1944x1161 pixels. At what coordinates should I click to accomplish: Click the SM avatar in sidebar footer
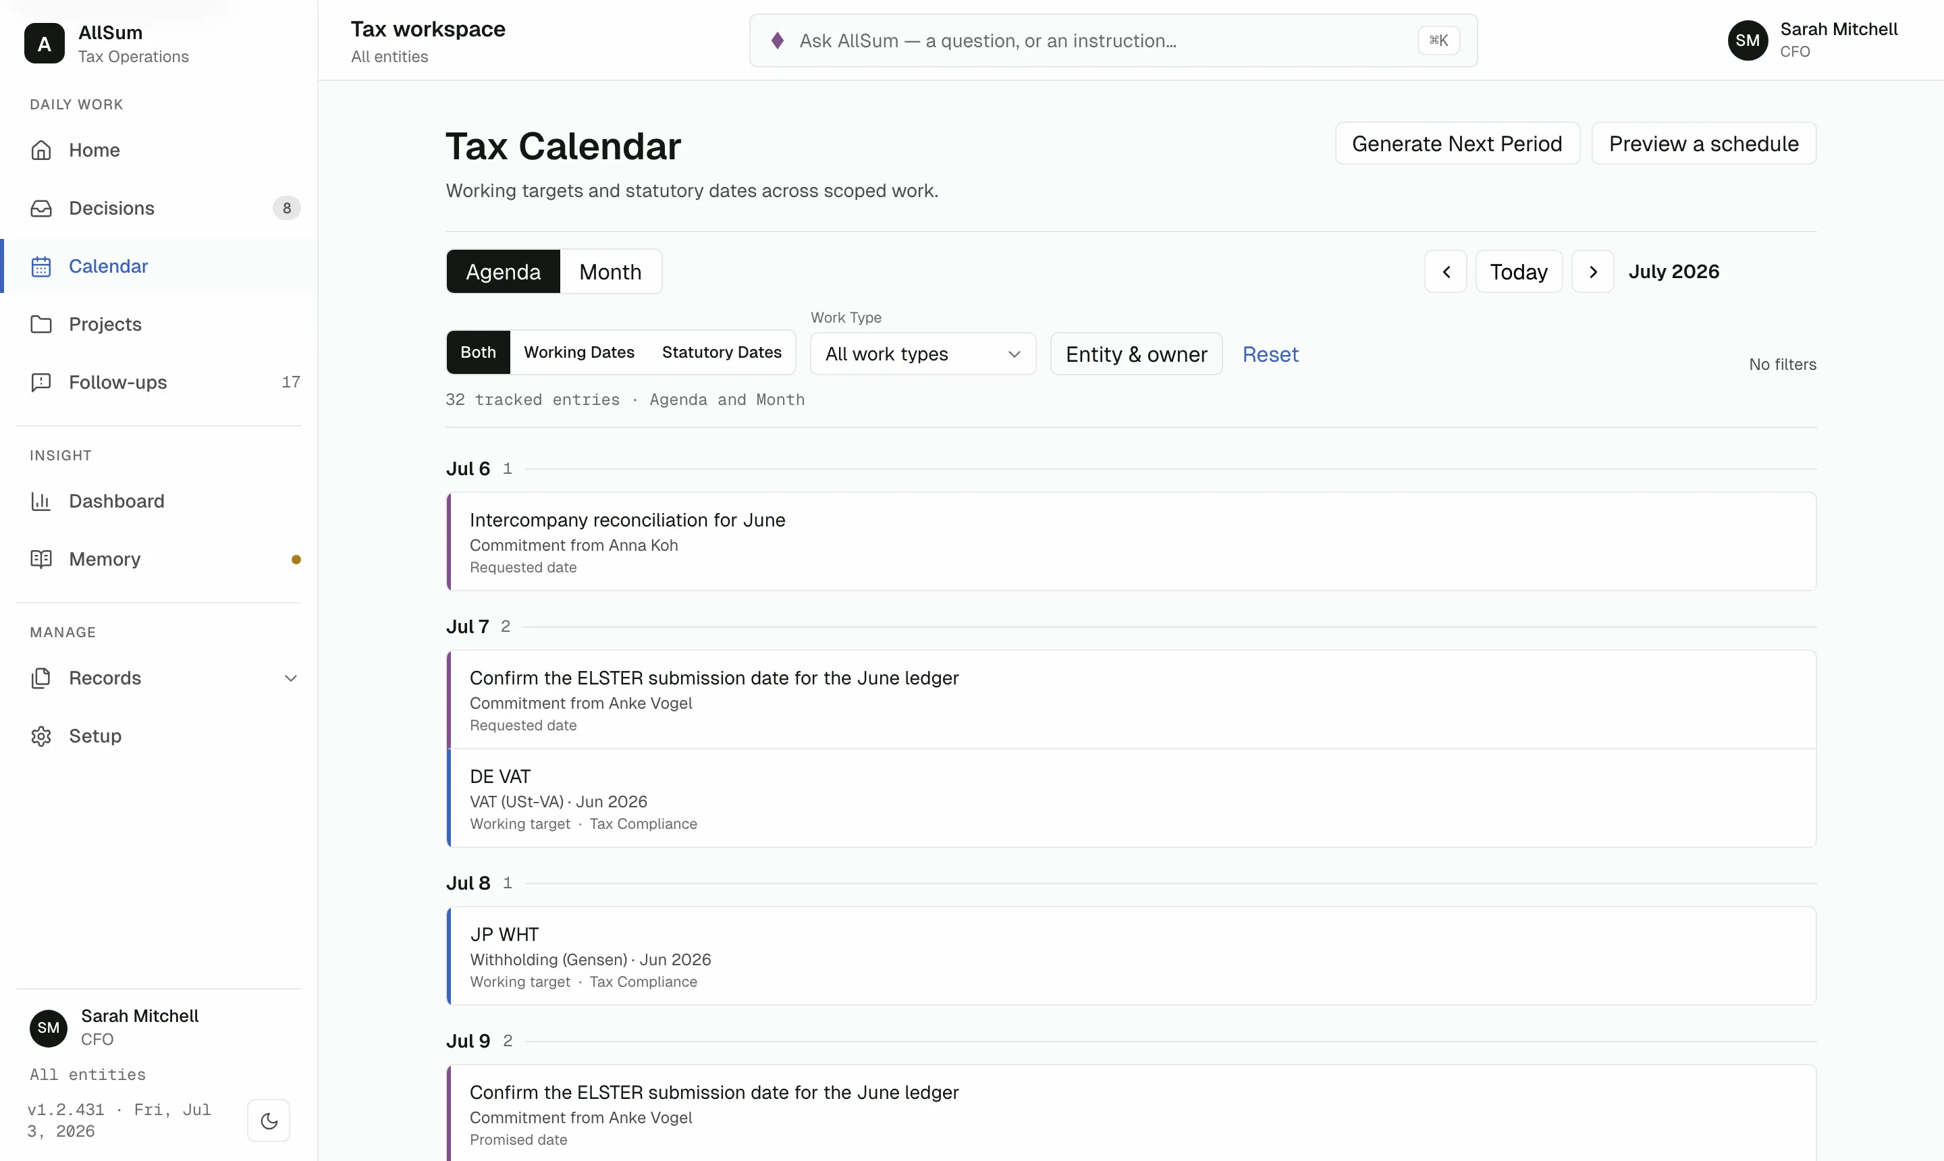tap(49, 1027)
